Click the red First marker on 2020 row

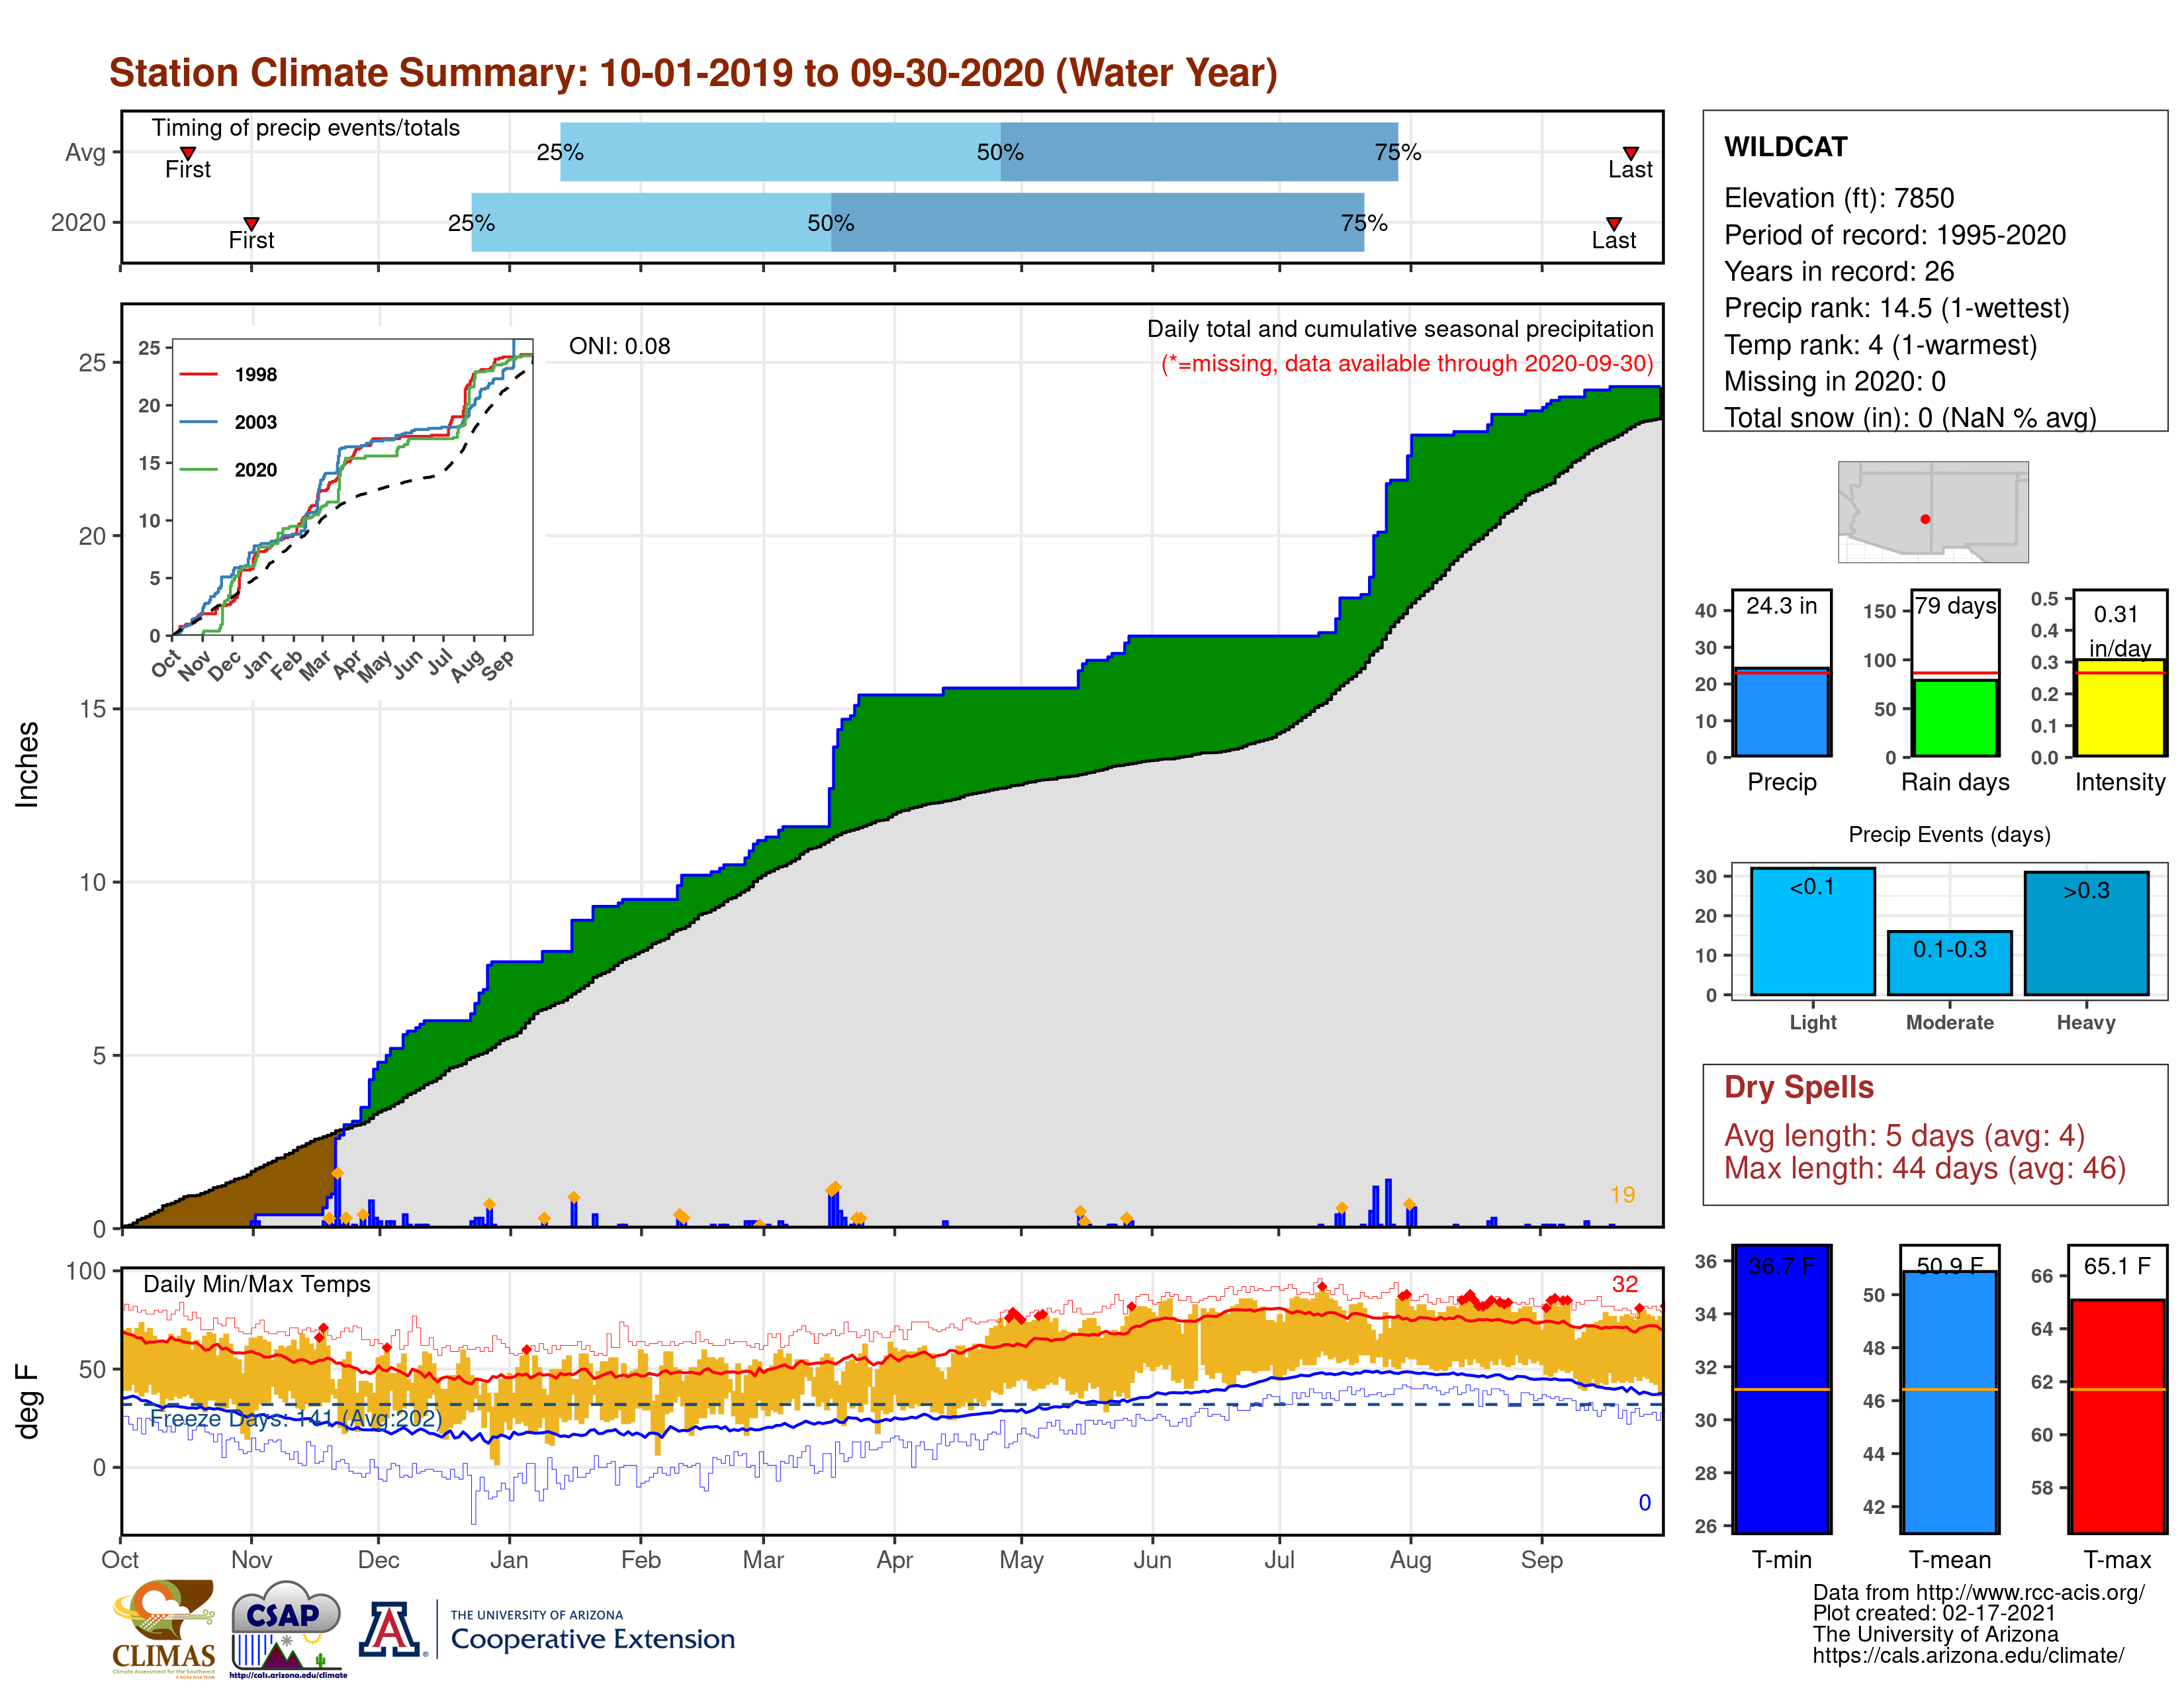251,223
